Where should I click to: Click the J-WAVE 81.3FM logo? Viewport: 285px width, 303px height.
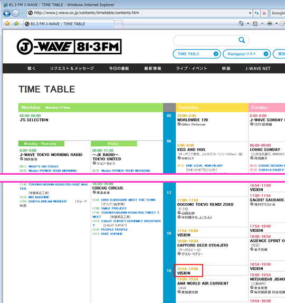tap(69, 46)
